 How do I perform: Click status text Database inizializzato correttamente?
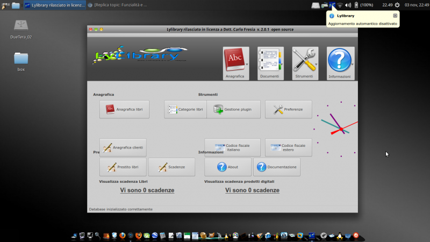[x=120, y=209]
